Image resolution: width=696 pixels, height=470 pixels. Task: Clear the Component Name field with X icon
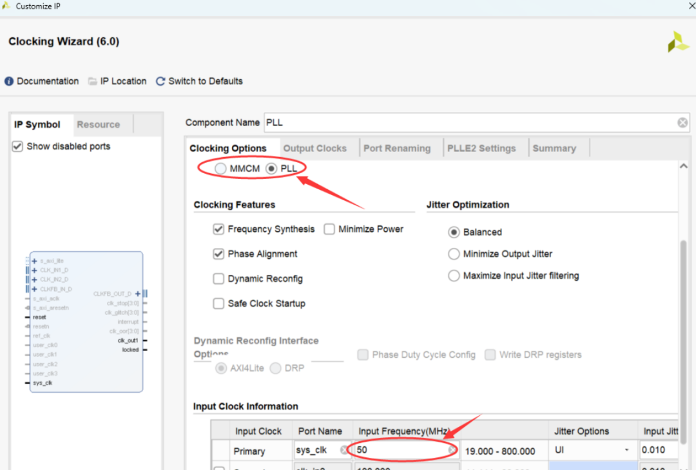point(682,122)
